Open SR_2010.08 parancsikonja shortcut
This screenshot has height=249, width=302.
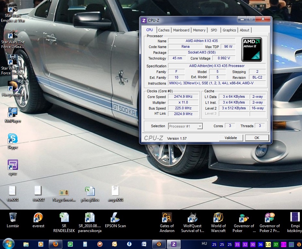[x=90, y=222]
